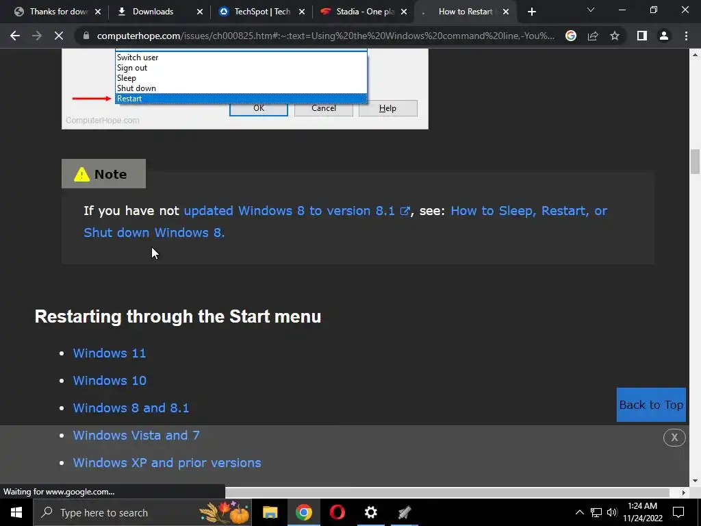Click the Restarting through the Start menu heading
701x526 pixels.
[178, 316]
